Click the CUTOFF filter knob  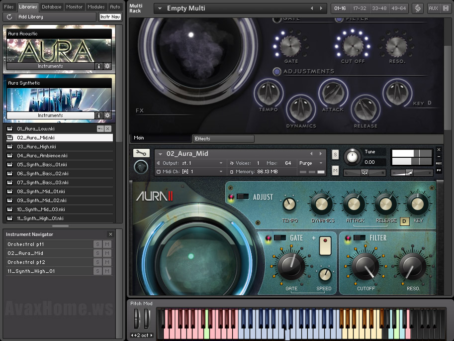(x=365, y=267)
